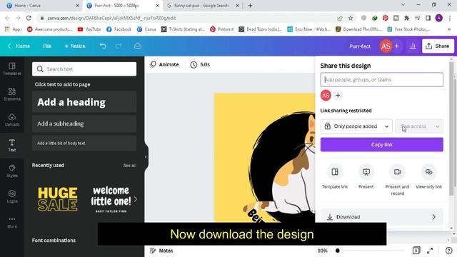The height and width of the screenshot is (257, 457).
Task: Expand the Download option row
Action: (382, 217)
